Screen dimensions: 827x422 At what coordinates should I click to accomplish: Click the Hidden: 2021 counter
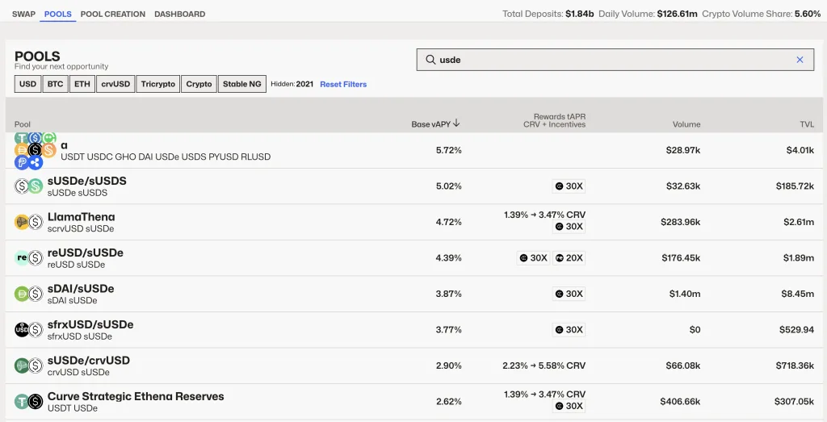(292, 84)
